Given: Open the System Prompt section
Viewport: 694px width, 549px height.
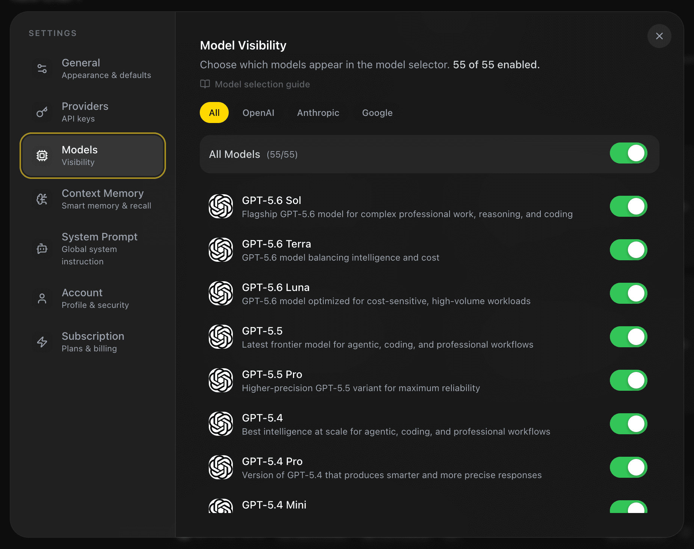Looking at the screenshot, I should (x=93, y=249).
